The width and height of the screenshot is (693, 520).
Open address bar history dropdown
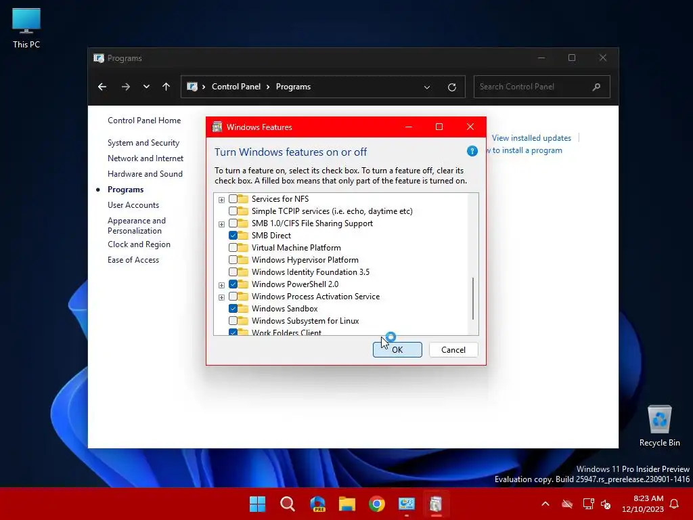point(427,87)
